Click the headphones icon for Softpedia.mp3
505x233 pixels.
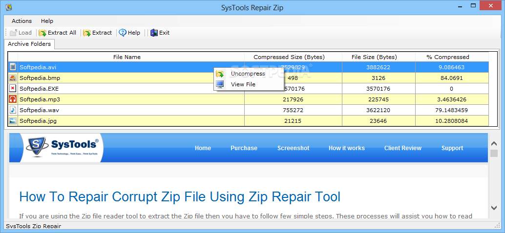pos(13,99)
